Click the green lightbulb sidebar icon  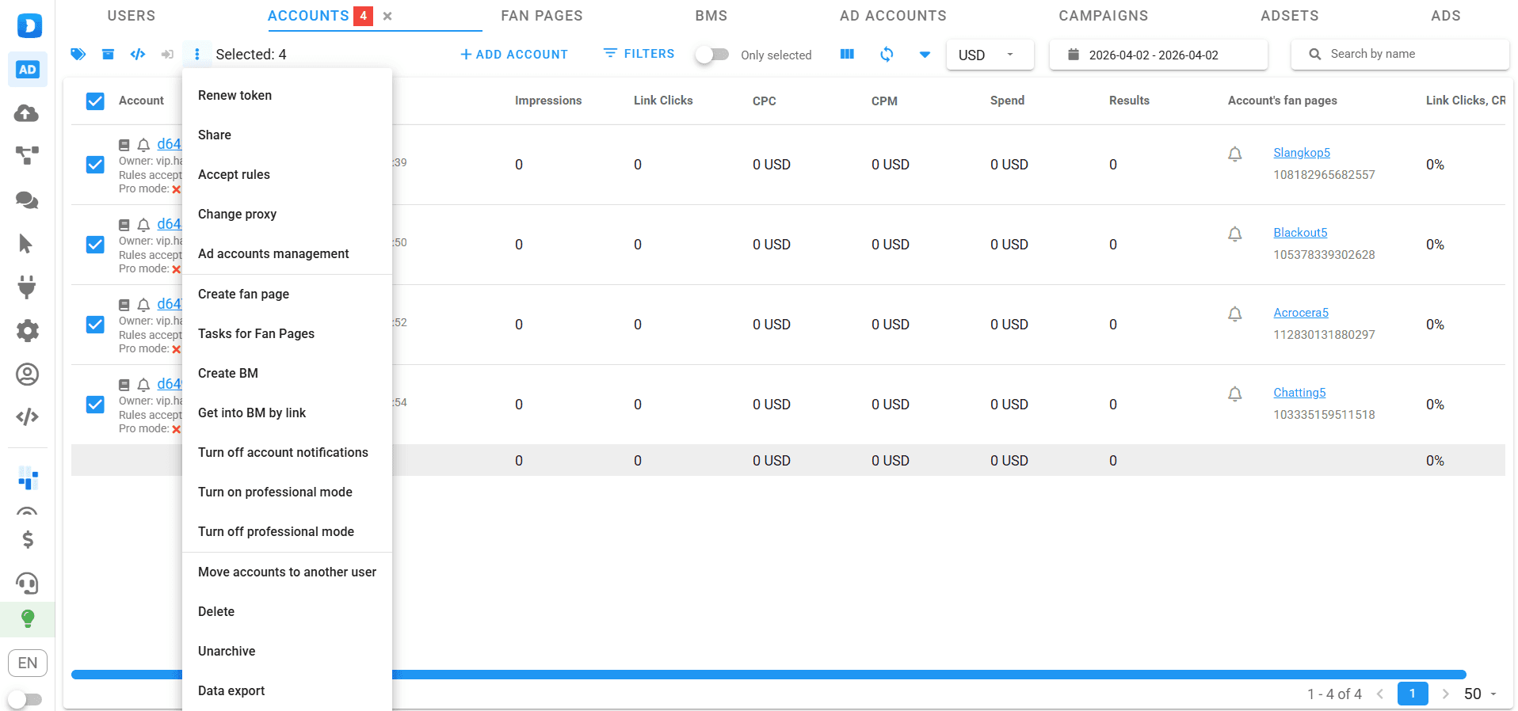click(x=27, y=618)
